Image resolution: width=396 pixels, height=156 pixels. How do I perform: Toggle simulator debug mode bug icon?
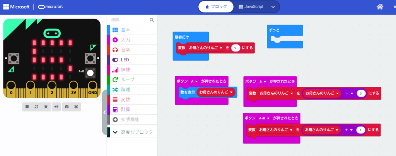tap(46, 107)
